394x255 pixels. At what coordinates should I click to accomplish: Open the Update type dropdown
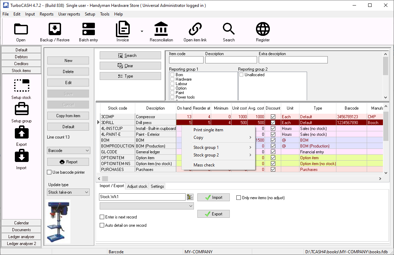click(x=68, y=192)
